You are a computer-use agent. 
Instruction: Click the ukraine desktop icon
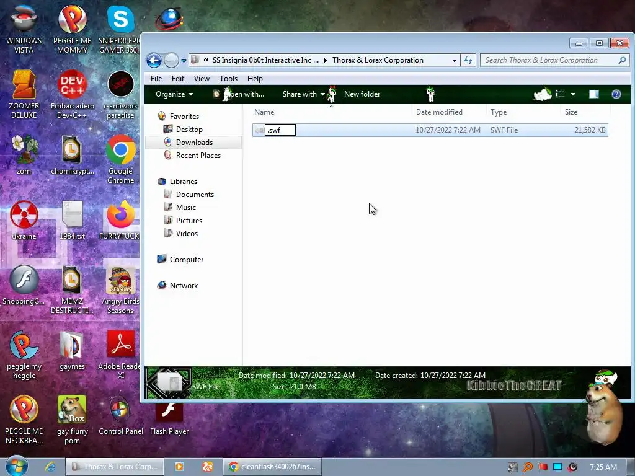(24, 220)
